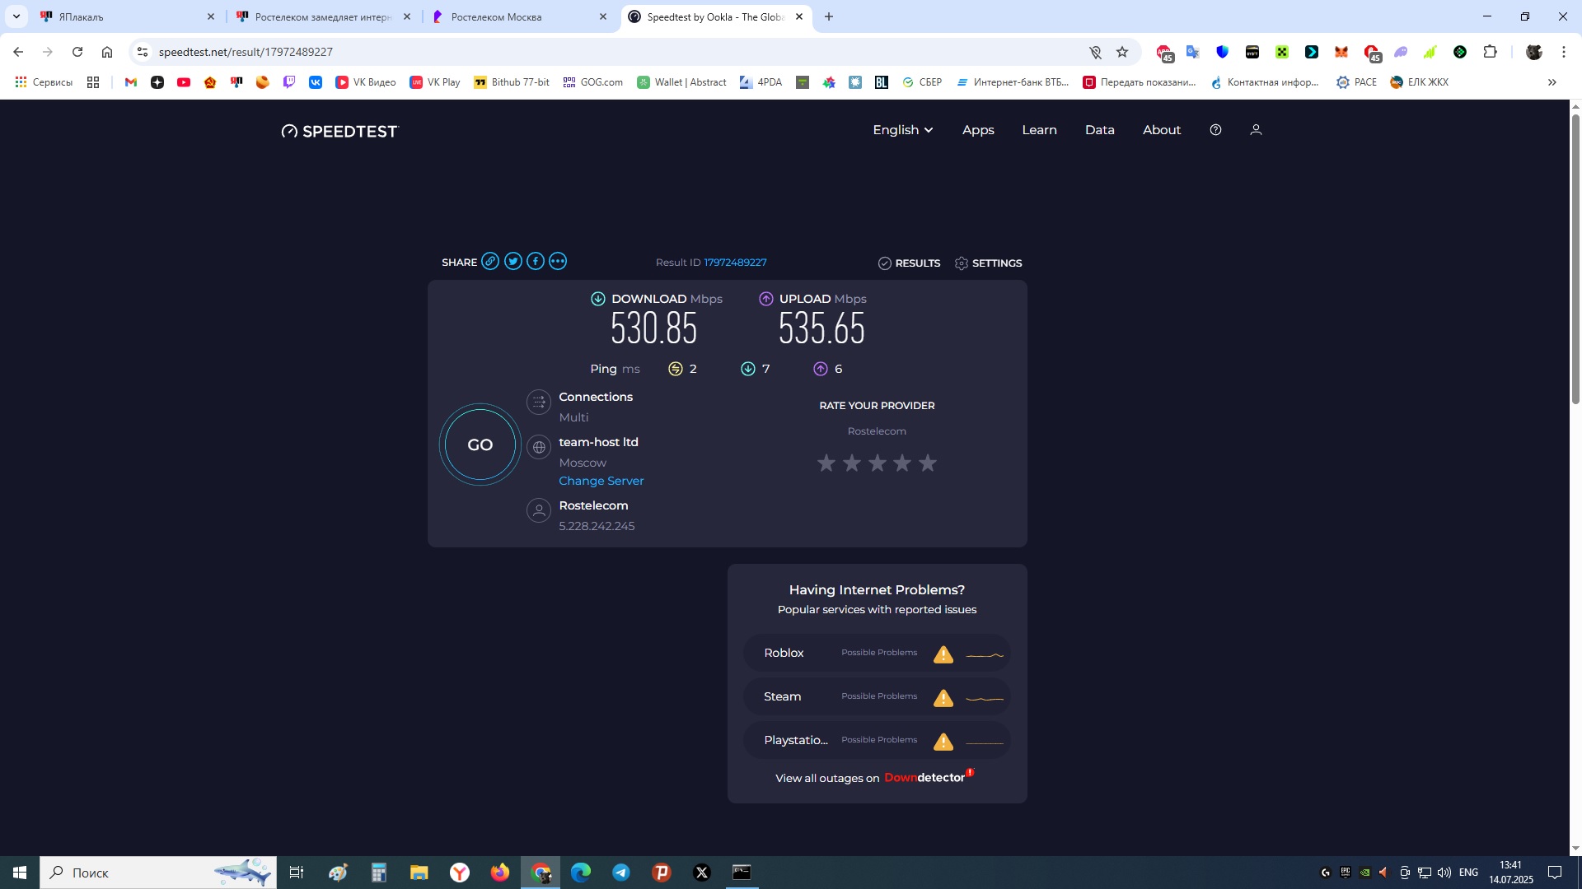Open VK Видео bookmark
This screenshot has width=1582, height=889.
point(366,82)
